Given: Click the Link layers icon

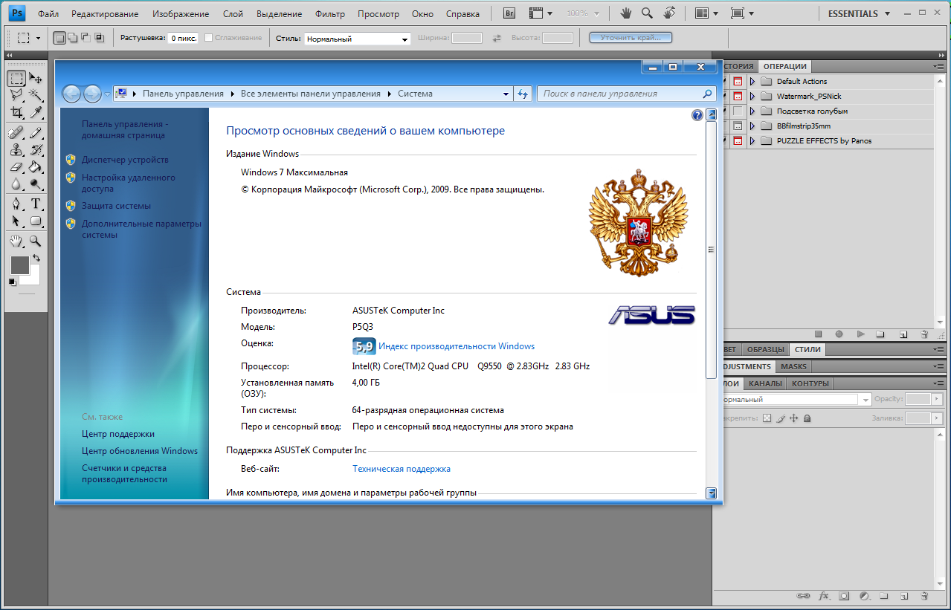Looking at the screenshot, I should click(803, 596).
